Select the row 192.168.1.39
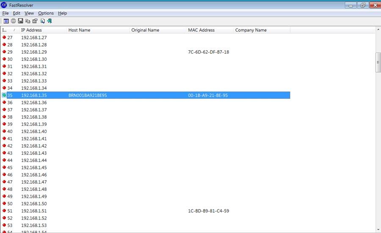The image size is (381, 233). point(145,124)
